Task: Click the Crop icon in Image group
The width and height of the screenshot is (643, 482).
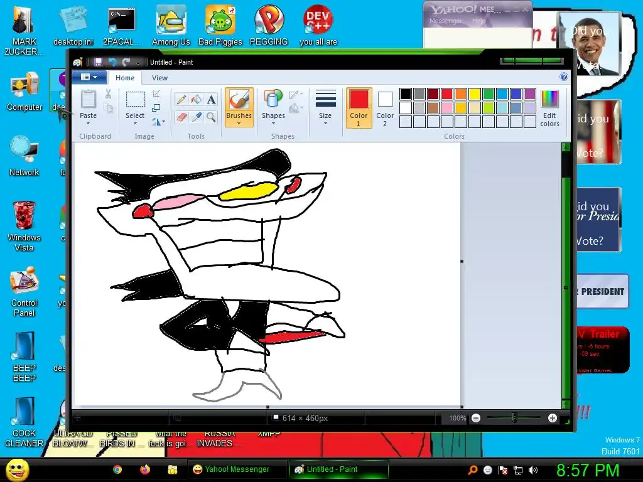Action: [156, 94]
